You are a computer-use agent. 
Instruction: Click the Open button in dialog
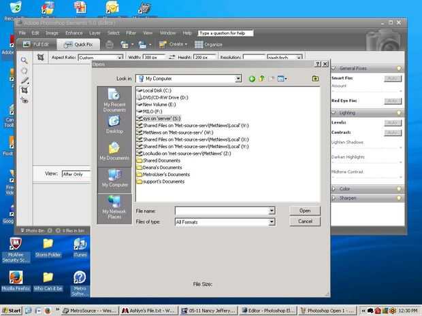pyautogui.click(x=305, y=211)
